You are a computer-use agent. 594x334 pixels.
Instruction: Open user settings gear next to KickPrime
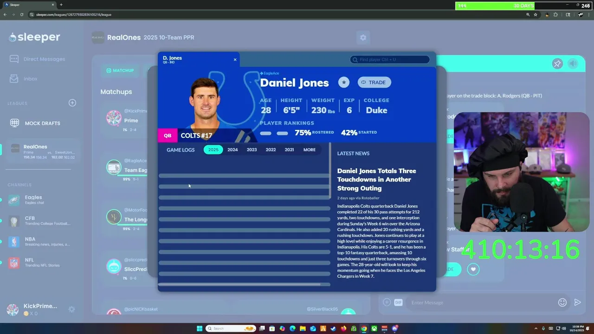click(x=71, y=309)
